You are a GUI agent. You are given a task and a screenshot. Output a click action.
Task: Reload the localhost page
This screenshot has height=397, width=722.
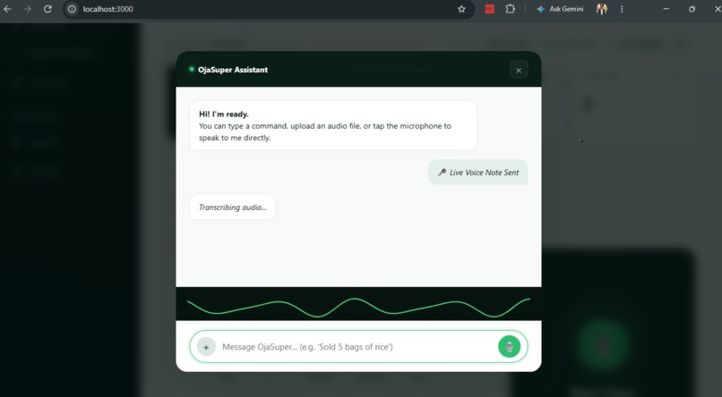coord(47,9)
